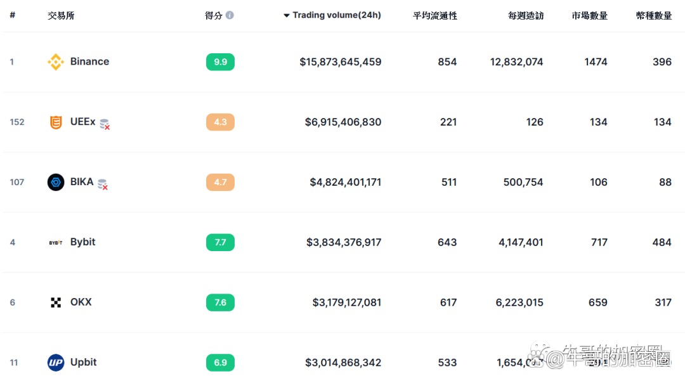The height and width of the screenshot is (383, 685).
Task: Open the Binance exchange link
Action: click(x=89, y=62)
